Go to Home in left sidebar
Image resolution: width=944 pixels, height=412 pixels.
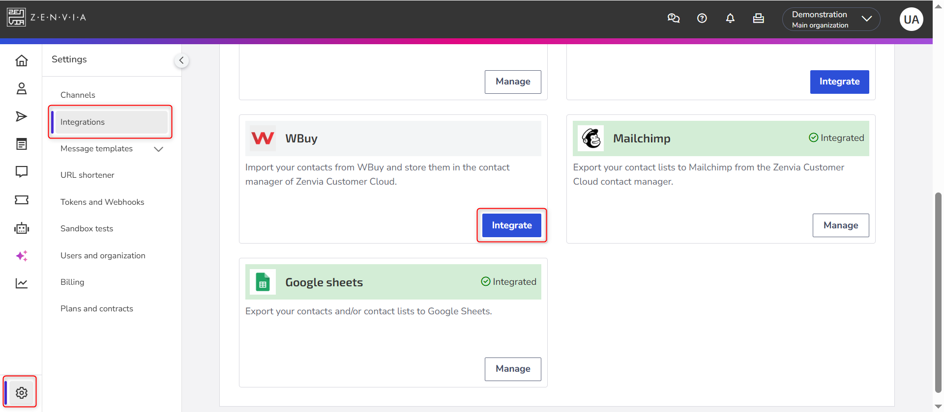coord(22,61)
